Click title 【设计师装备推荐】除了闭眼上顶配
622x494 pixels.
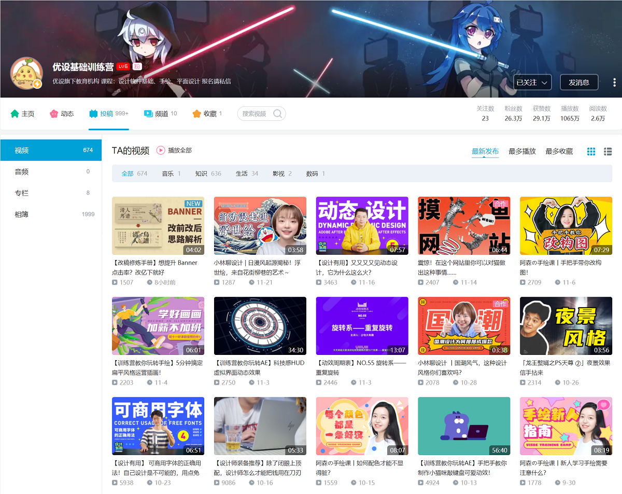[258, 468]
